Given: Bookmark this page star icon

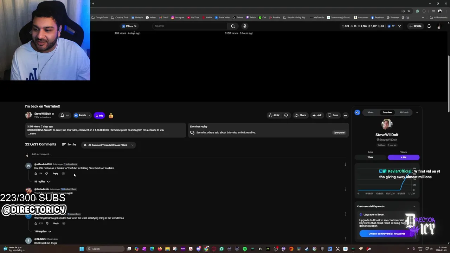Looking at the screenshot, I should click(x=409, y=11).
